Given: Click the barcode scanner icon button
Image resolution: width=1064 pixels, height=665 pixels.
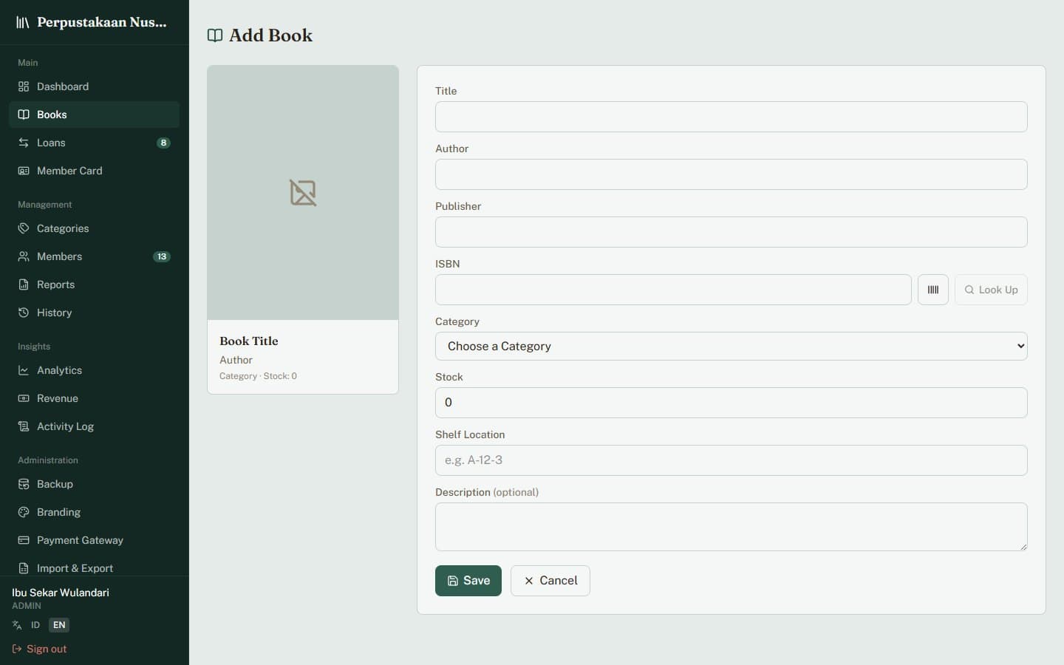Looking at the screenshot, I should point(932,290).
